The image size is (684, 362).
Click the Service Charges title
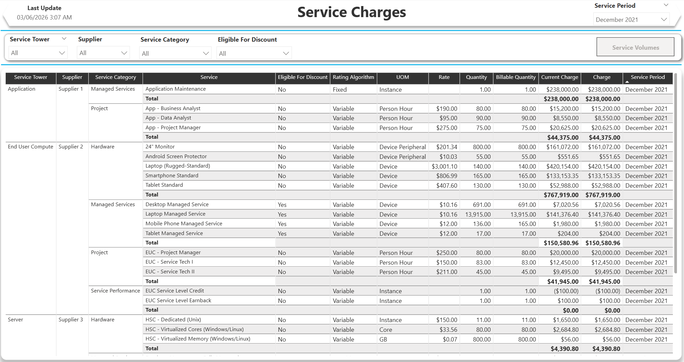[x=351, y=12]
